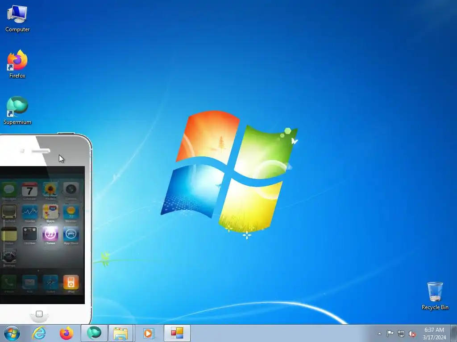The width and height of the screenshot is (457, 342).
Task: Tap the Settings gear app icon
Action: tap(9, 256)
